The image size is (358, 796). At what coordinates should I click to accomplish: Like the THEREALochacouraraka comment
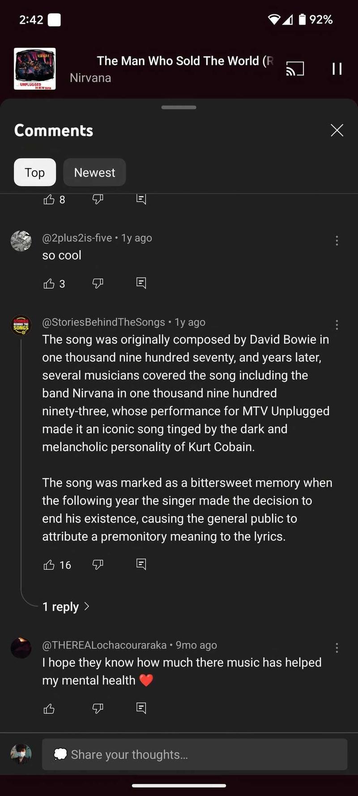coord(49,708)
